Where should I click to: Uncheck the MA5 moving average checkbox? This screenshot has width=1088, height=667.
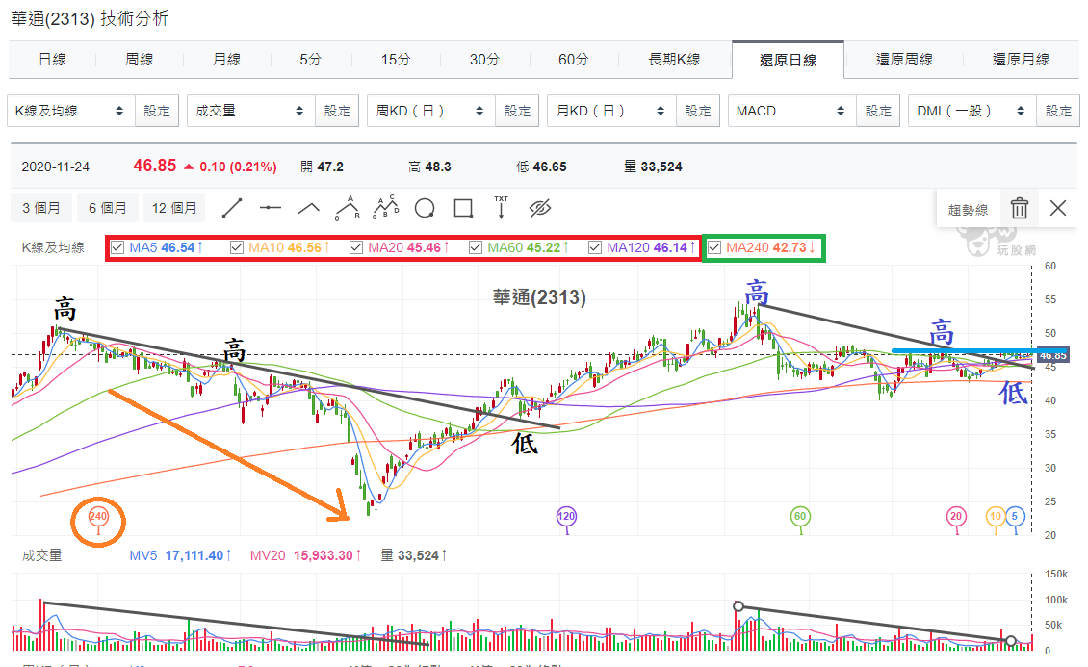tap(118, 247)
